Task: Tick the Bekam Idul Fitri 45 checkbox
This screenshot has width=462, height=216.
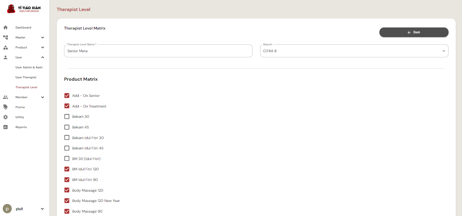Action: click(67, 148)
